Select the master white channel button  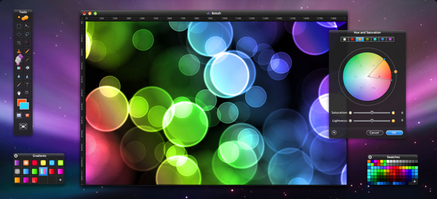click(x=344, y=40)
